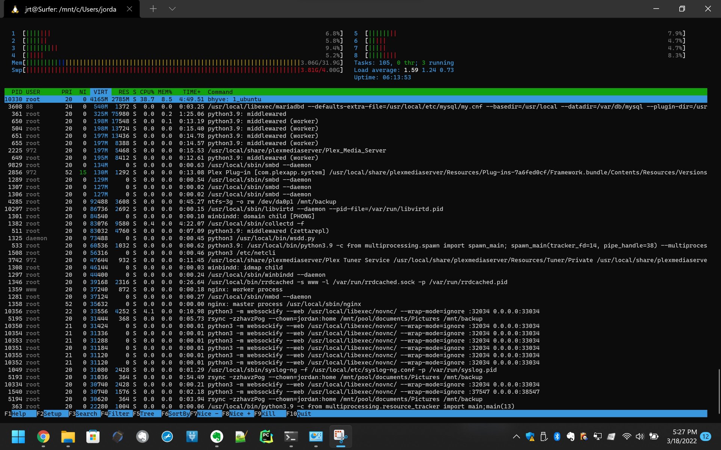Screen dimensions: 721x450
Task: Click F1 Help in htop
Action: pos(21,414)
